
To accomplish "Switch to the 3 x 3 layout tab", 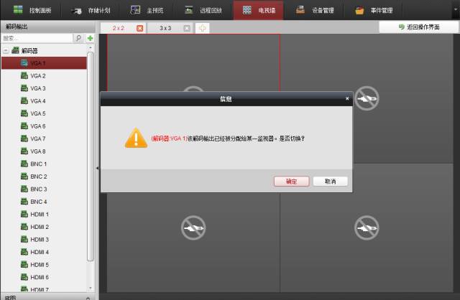I will [x=165, y=28].
